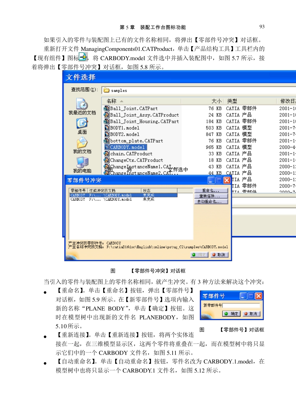Click the 新零部件号 input field
296x419 pixels.
241,305
